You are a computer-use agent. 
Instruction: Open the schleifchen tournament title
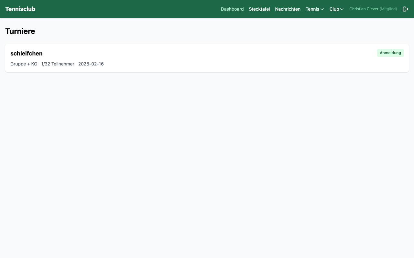click(26, 54)
